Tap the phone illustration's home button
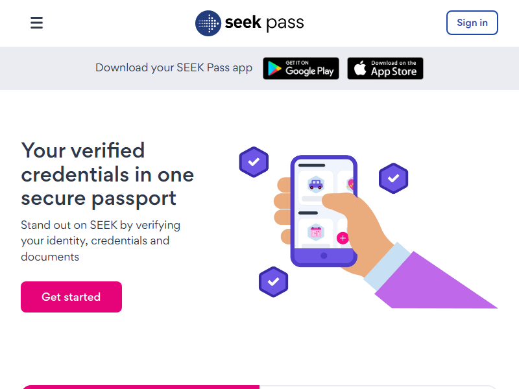Screen dimensions: 519x389 point(324,256)
